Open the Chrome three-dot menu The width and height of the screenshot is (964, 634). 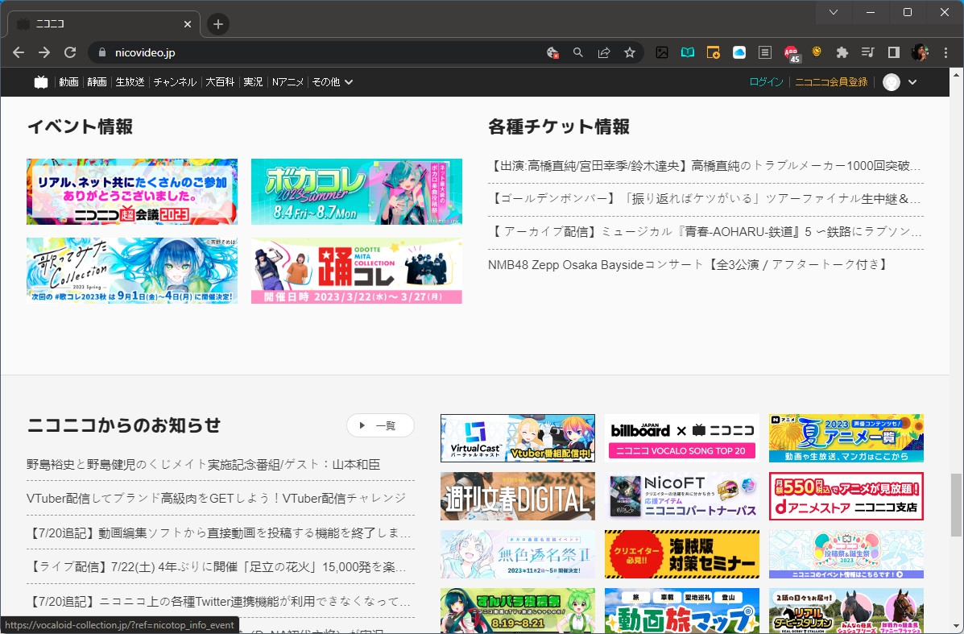tap(945, 53)
